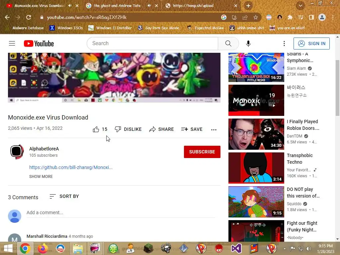The width and height of the screenshot is (340, 255).
Task: Open YouTube settings three-dot menu
Action: (284, 43)
